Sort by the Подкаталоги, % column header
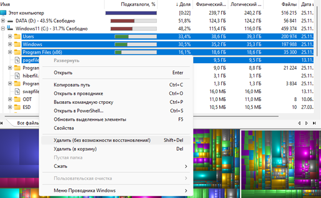This screenshot has width=321, height=198. click(x=131, y=4)
